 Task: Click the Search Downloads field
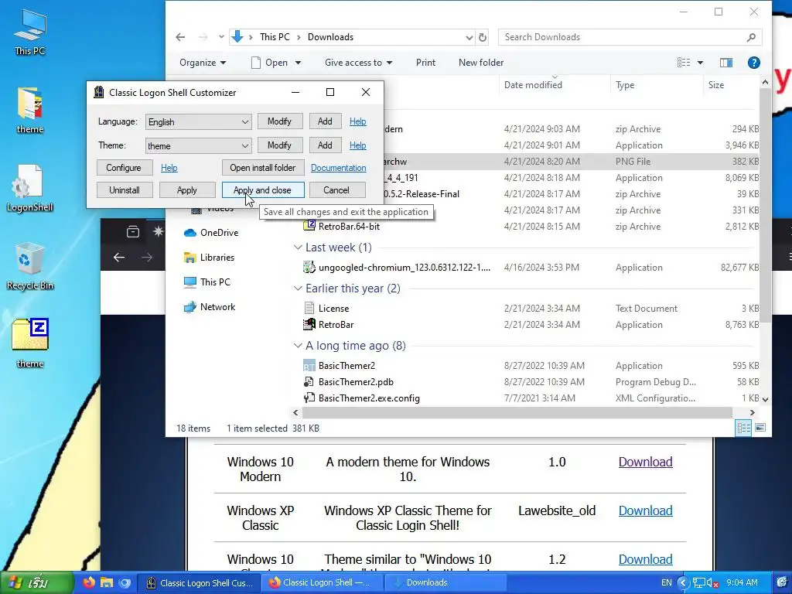630,37
